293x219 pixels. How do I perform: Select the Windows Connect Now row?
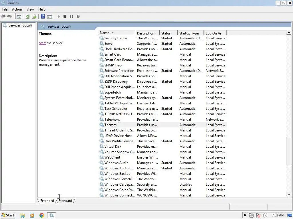pyautogui.click(x=163, y=195)
